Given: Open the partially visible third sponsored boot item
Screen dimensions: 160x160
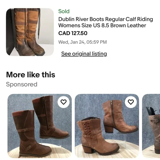Looking at the screenshot, I should 151,126.
